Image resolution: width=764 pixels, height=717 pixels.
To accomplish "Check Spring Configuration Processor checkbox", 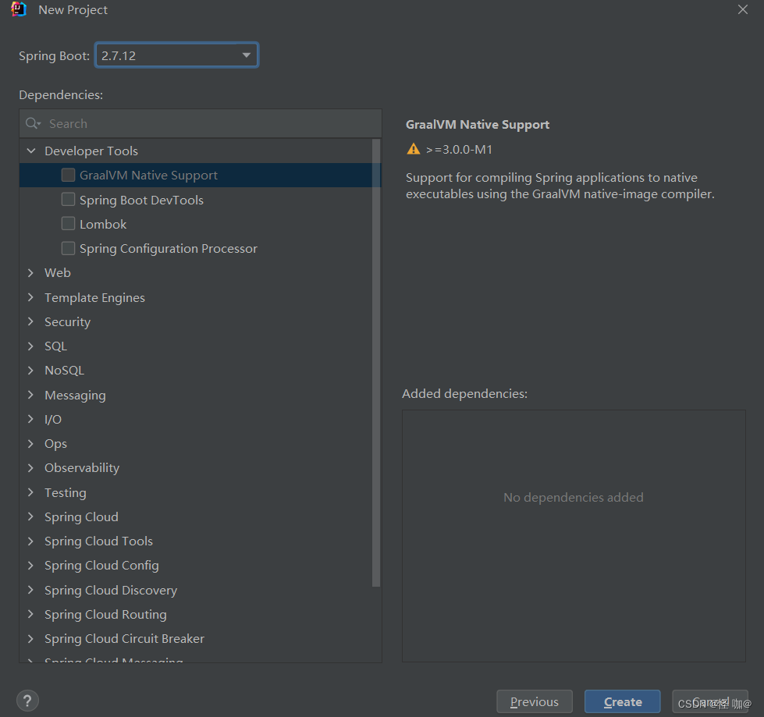I will click(68, 248).
